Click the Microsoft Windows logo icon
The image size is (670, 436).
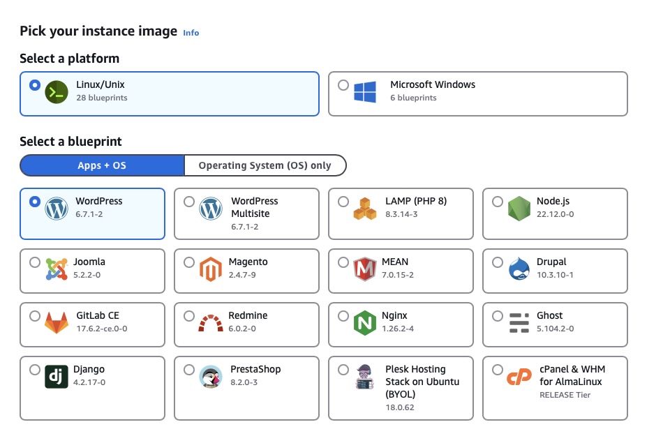tap(365, 92)
